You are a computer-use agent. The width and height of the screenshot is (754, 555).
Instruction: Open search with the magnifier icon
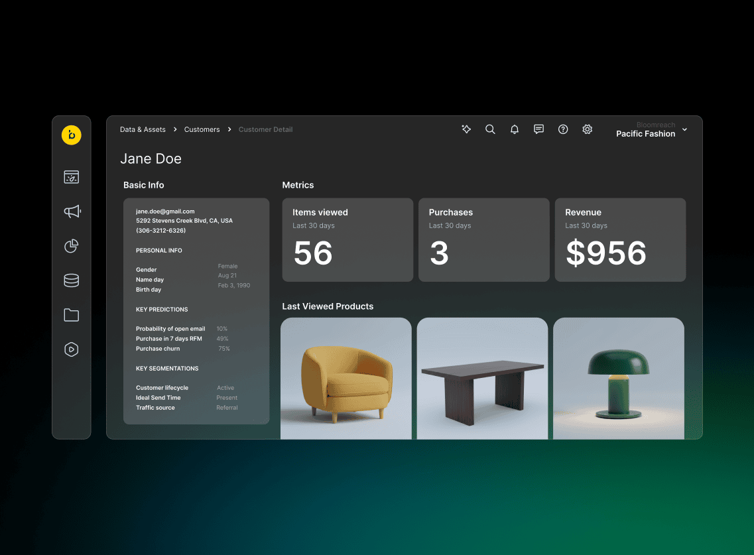click(x=490, y=129)
